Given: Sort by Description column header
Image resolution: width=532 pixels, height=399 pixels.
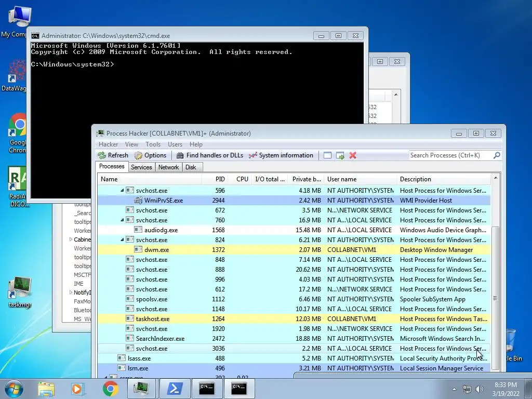Looking at the screenshot, I should click(x=444, y=179).
